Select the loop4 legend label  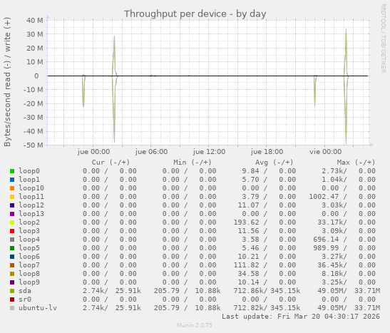(29, 240)
